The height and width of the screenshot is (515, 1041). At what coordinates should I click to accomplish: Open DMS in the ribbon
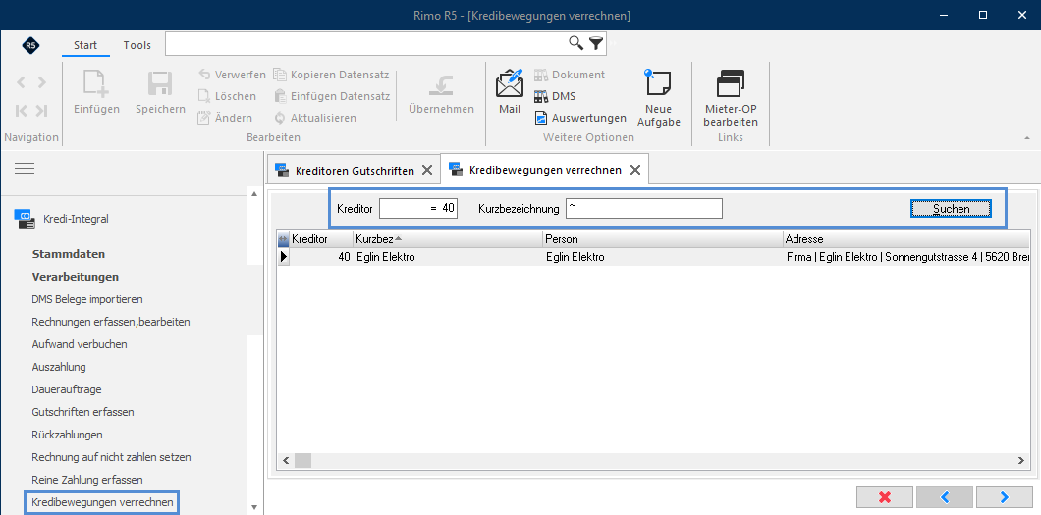pos(554,96)
